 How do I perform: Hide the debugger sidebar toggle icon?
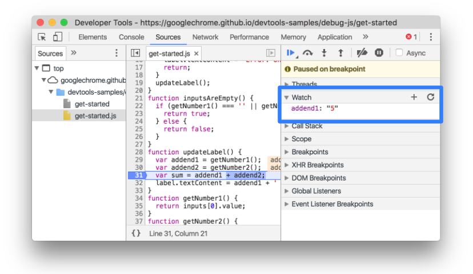pyautogui.click(x=271, y=53)
